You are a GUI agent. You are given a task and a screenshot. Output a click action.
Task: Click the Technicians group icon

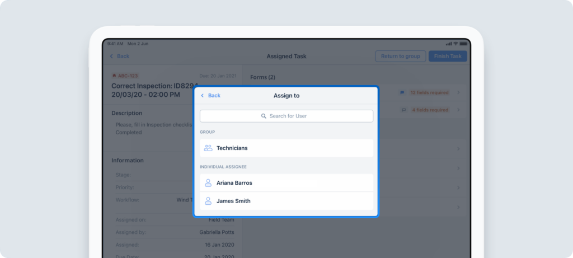pos(208,148)
